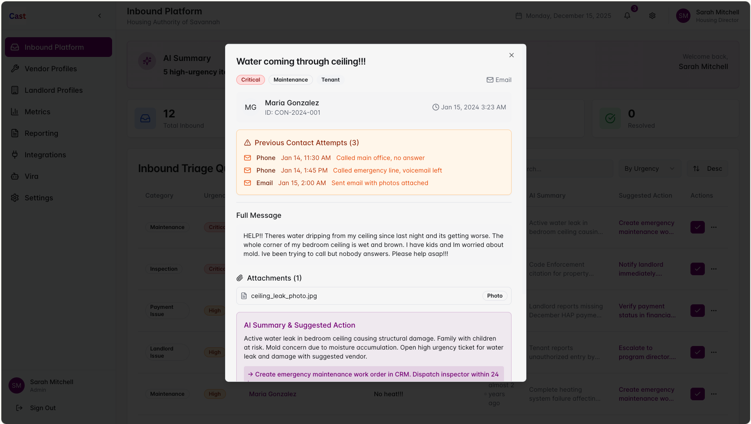The image size is (751, 424).
Task: Close the Water coming through ceiling dialog
Action: [x=512, y=55]
